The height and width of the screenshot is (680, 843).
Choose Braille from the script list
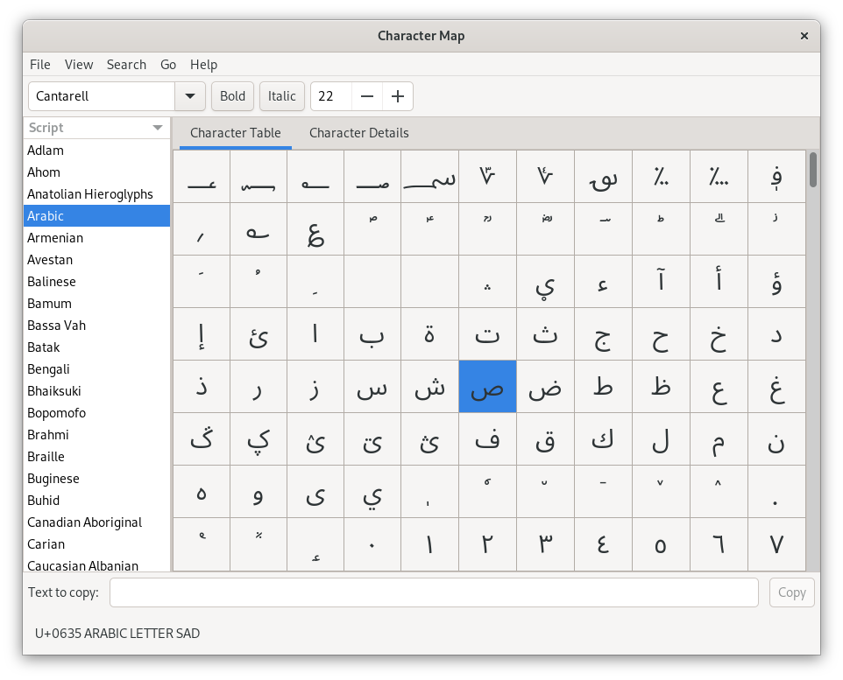click(x=46, y=457)
